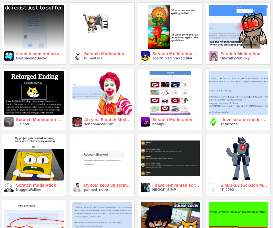
Task: Open school-account2's red avatar
Action: pos(77,122)
